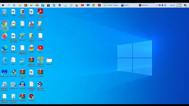189x106 pixels.
Task: Launch Bandicam from the desktop shortcut
Action: [31, 97]
